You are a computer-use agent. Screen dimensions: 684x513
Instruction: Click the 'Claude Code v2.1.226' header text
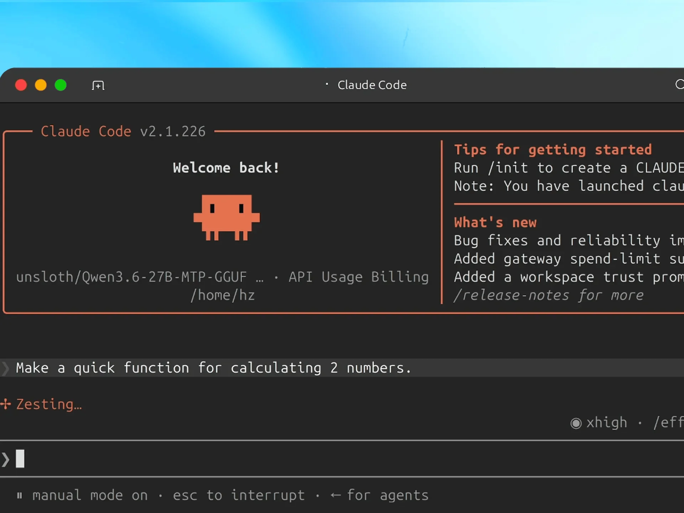click(x=123, y=131)
